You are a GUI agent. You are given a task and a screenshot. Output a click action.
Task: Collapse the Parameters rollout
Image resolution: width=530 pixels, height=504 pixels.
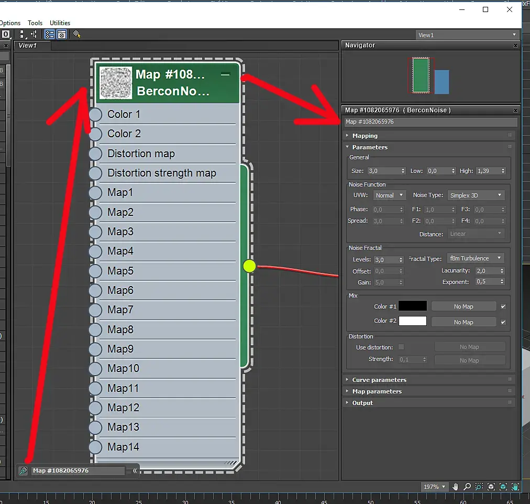(428, 147)
